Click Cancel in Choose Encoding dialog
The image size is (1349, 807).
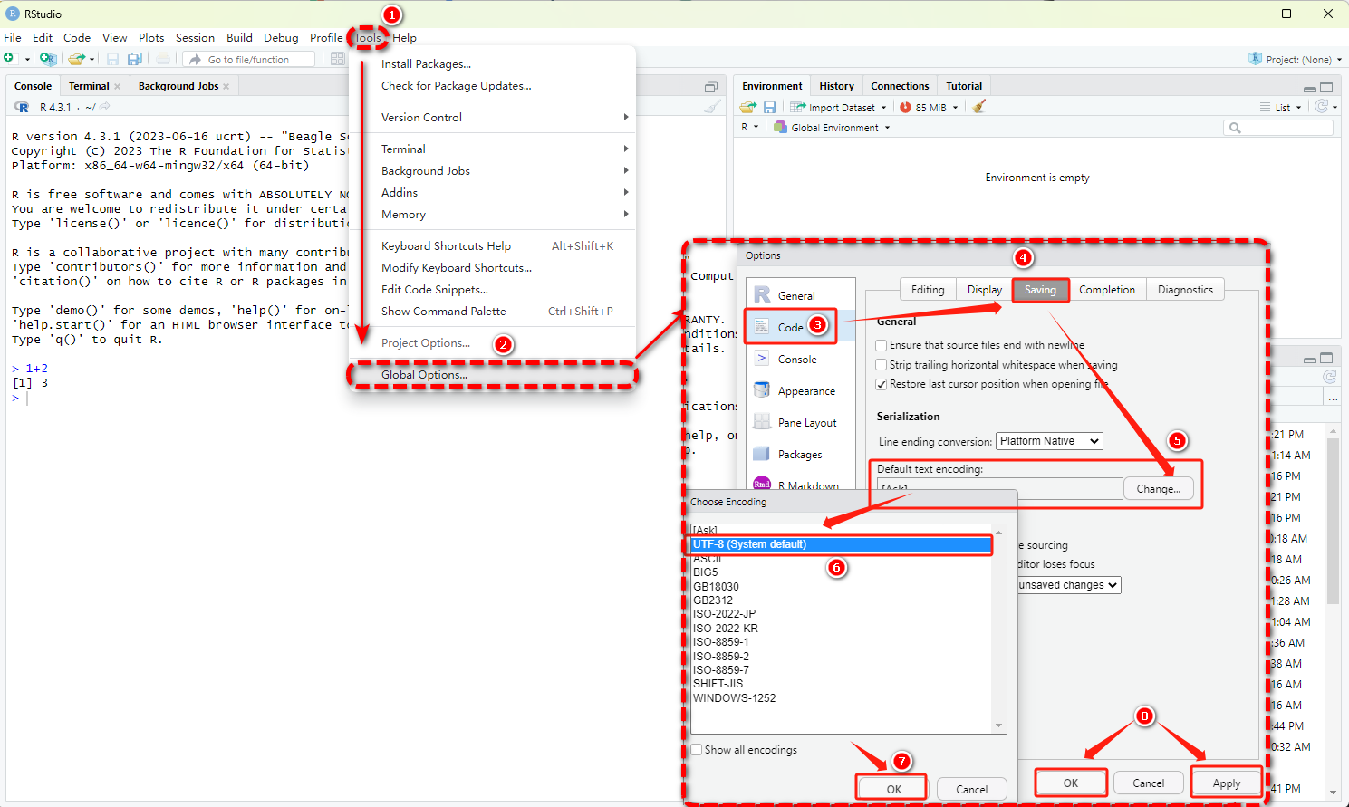point(971,789)
